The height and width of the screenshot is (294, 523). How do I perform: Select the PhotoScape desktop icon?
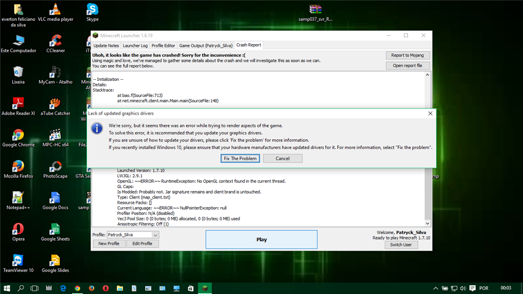point(55,169)
